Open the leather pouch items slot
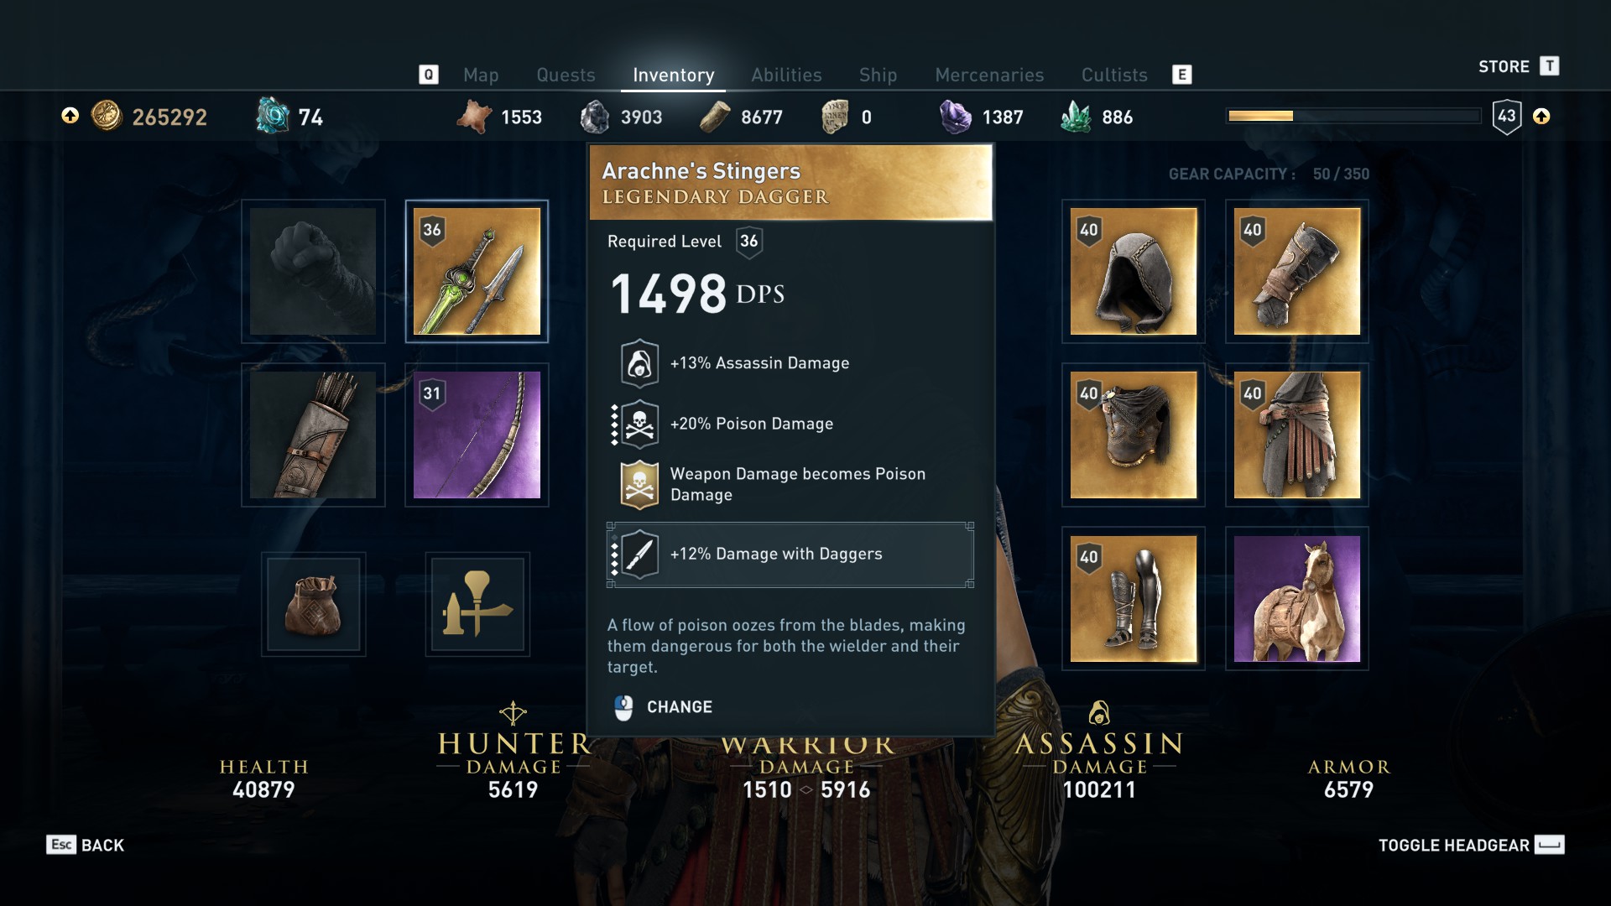This screenshot has height=906, width=1611. pos(313,604)
